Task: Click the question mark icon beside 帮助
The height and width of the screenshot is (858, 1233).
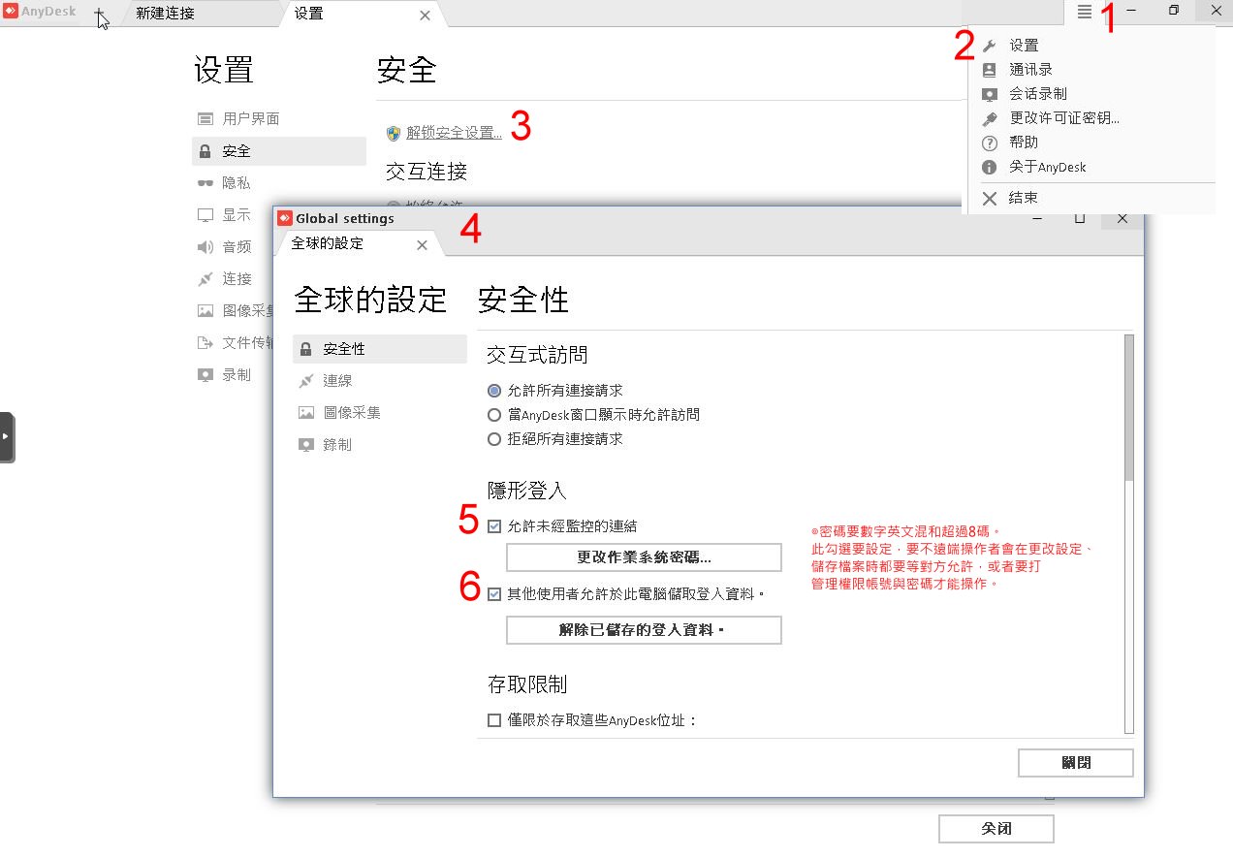Action: pyautogui.click(x=990, y=143)
